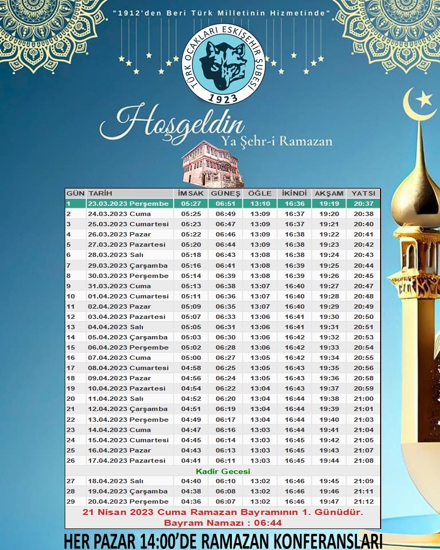The height and width of the screenshot is (550, 440).
Task: Click the güneş time 06:49
Action: [226, 214]
